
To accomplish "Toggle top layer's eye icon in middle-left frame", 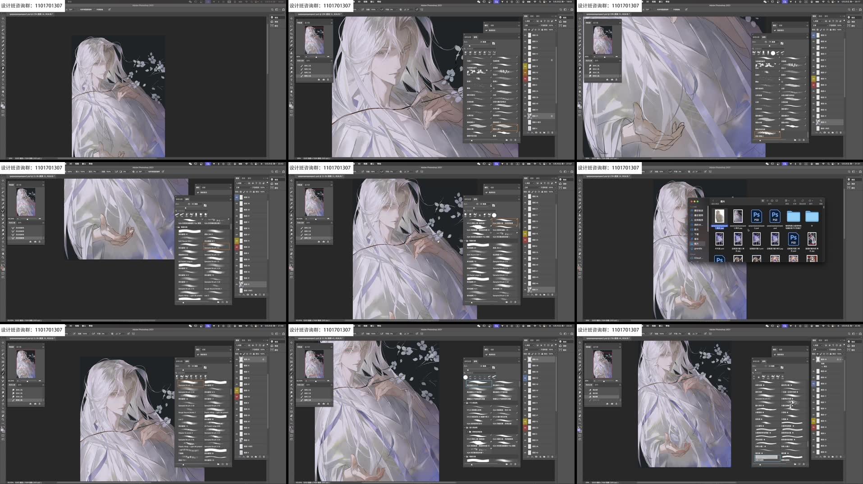I will pos(237,197).
